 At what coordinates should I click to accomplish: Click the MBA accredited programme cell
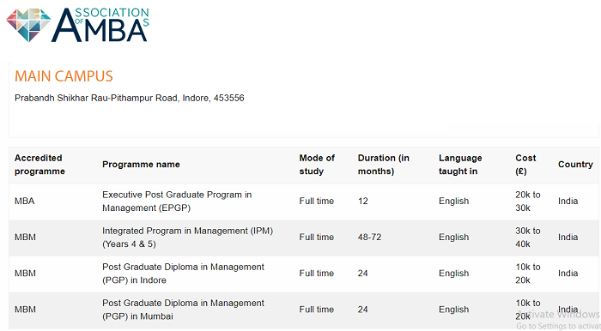(25, 202)
